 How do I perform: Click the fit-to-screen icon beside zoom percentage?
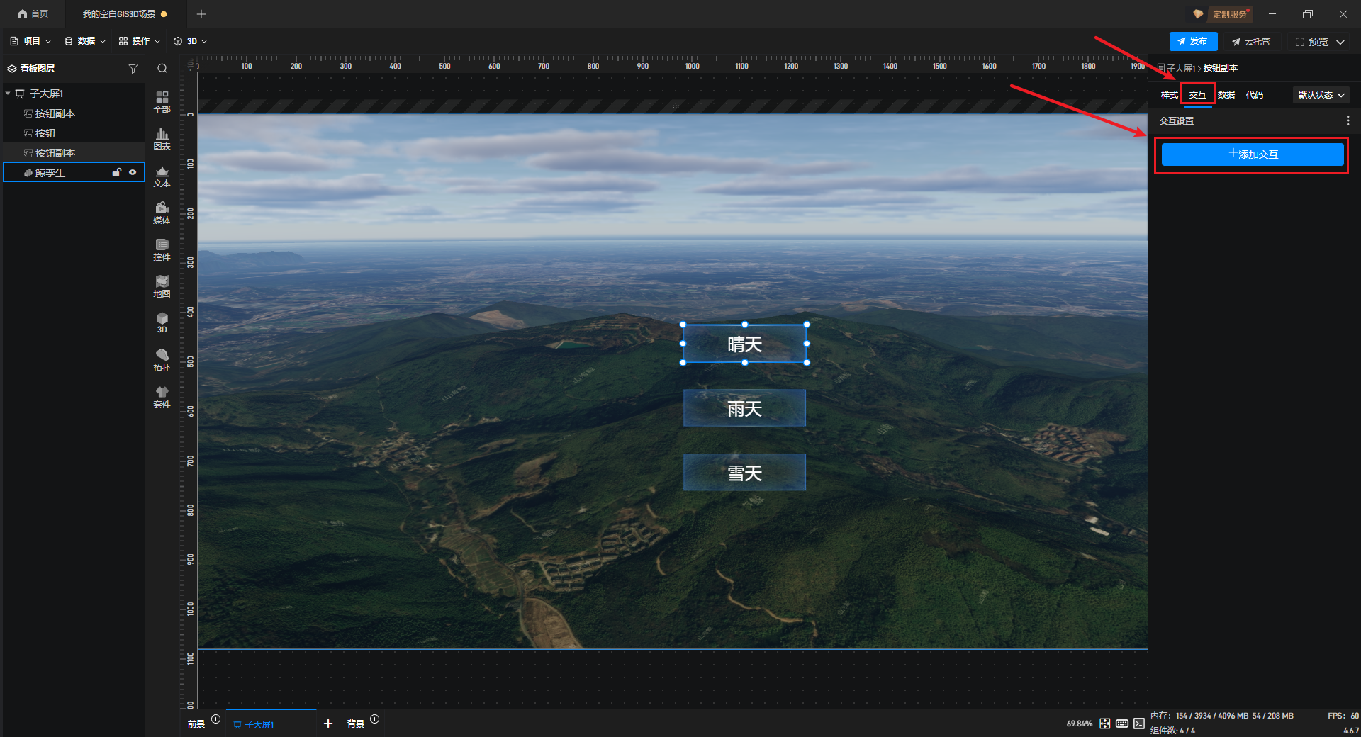coord(1104,724)
